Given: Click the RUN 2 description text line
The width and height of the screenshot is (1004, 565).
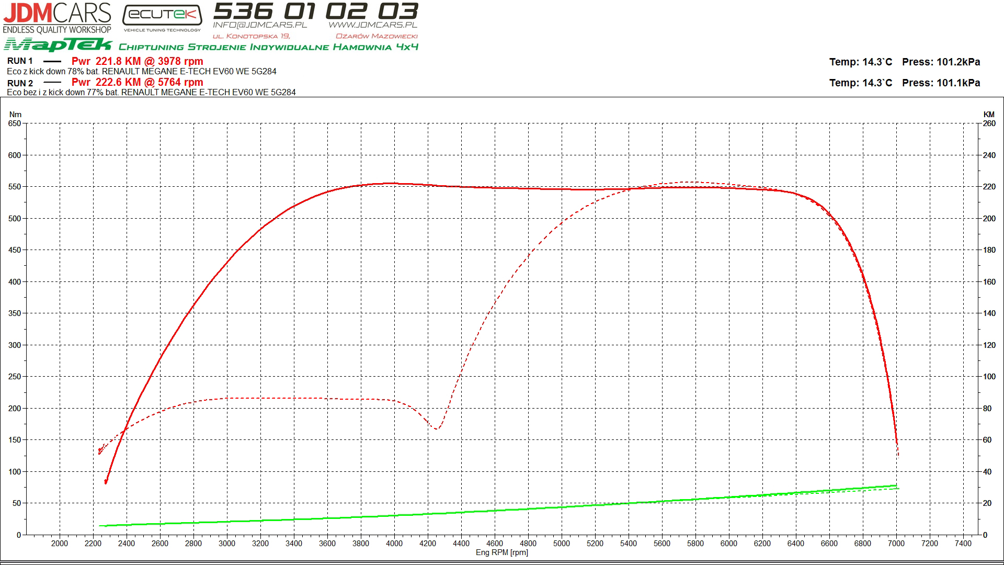Looking at the screenshot, I should (151, 92).
